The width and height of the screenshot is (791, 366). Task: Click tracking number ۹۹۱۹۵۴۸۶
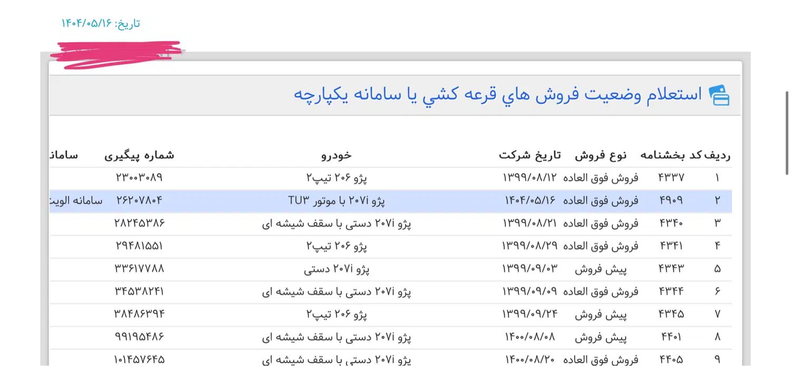click(x=139, y=336)
